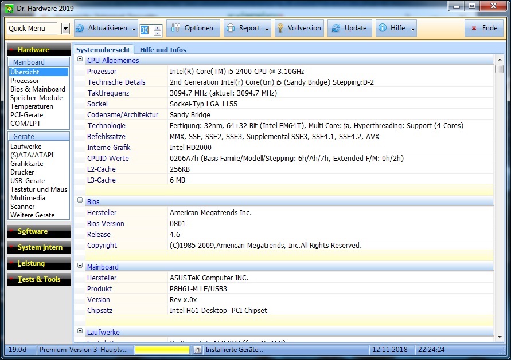Open the Software category
The height and width of the screenshot is (360, 511).
click(x=38, y=231)
